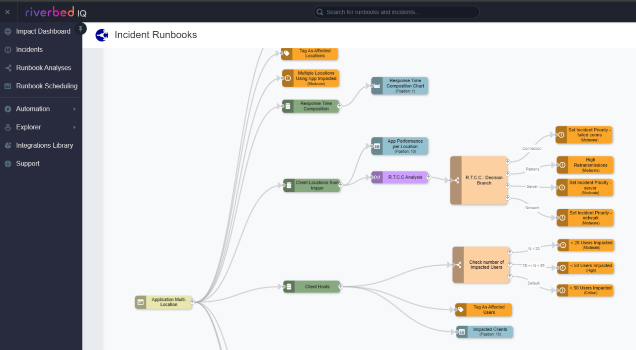Click the chart icon on Response Time Composition Chart node
The image size is (636, 350).
(376, 85)
